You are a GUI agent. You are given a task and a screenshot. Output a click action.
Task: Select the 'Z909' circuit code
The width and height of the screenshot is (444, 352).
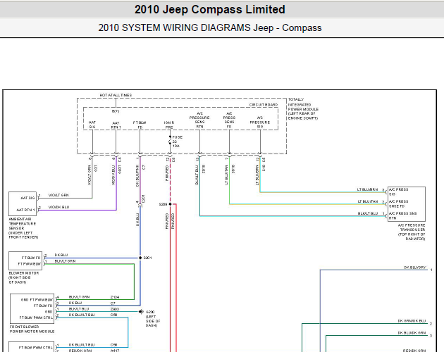tap(115, 309)
